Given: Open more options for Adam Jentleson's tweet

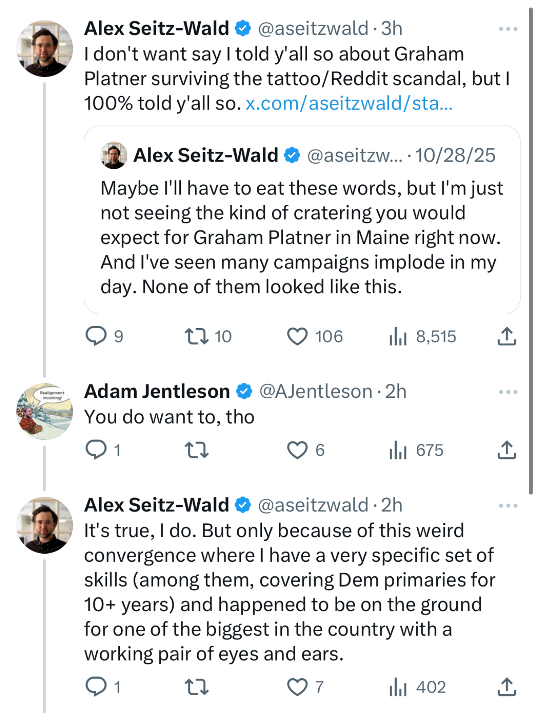Looking at the screenshot, I should click(x=508, y=392).
